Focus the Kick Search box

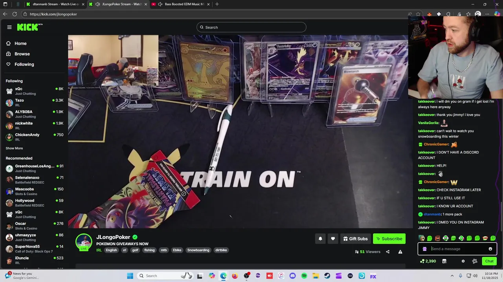coord(251,27)
